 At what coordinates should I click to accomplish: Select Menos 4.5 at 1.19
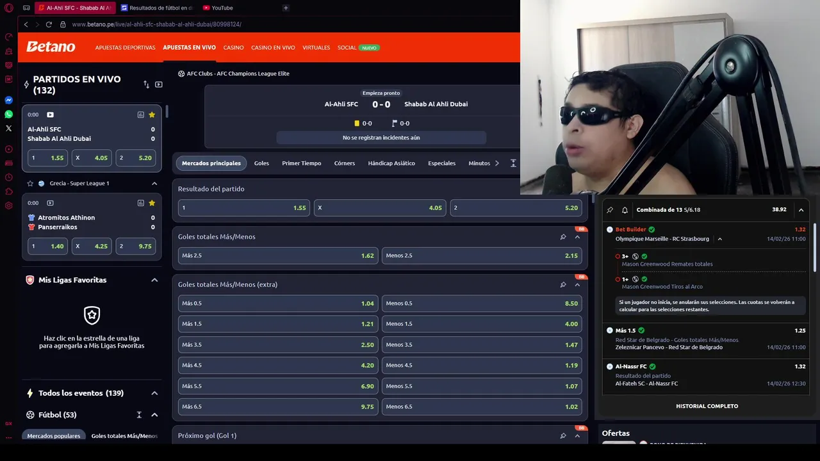pos(482,365)
